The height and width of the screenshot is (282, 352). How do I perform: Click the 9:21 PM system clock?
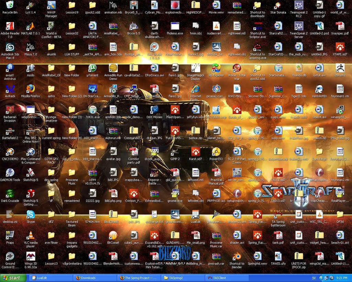coord(342,278)
